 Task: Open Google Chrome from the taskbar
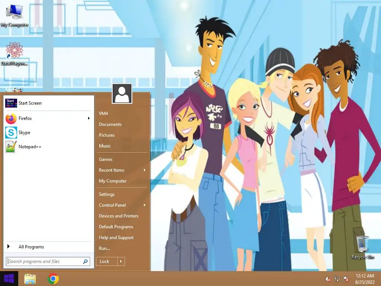[x=53, y=279]
